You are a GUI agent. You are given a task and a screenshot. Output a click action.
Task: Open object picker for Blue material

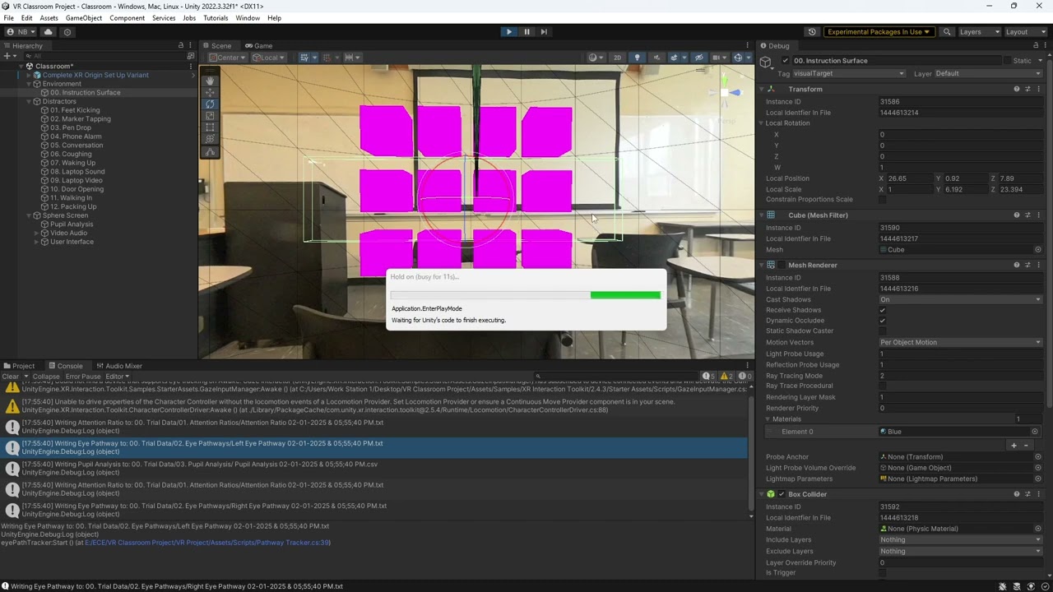pyautogui.click(x=1035, y=432)
